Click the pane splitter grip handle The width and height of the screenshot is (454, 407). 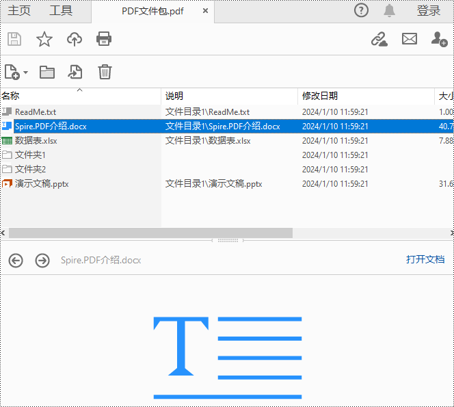228,240
